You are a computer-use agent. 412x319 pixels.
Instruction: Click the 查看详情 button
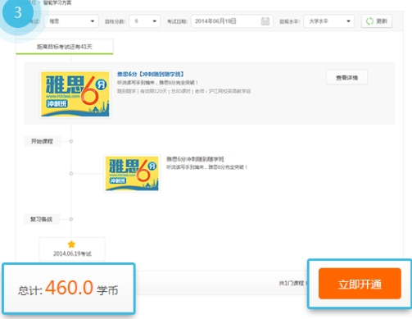pos(346,78)
